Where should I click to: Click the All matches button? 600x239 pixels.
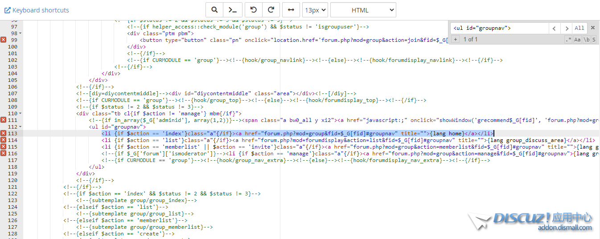tap(579, 28)
